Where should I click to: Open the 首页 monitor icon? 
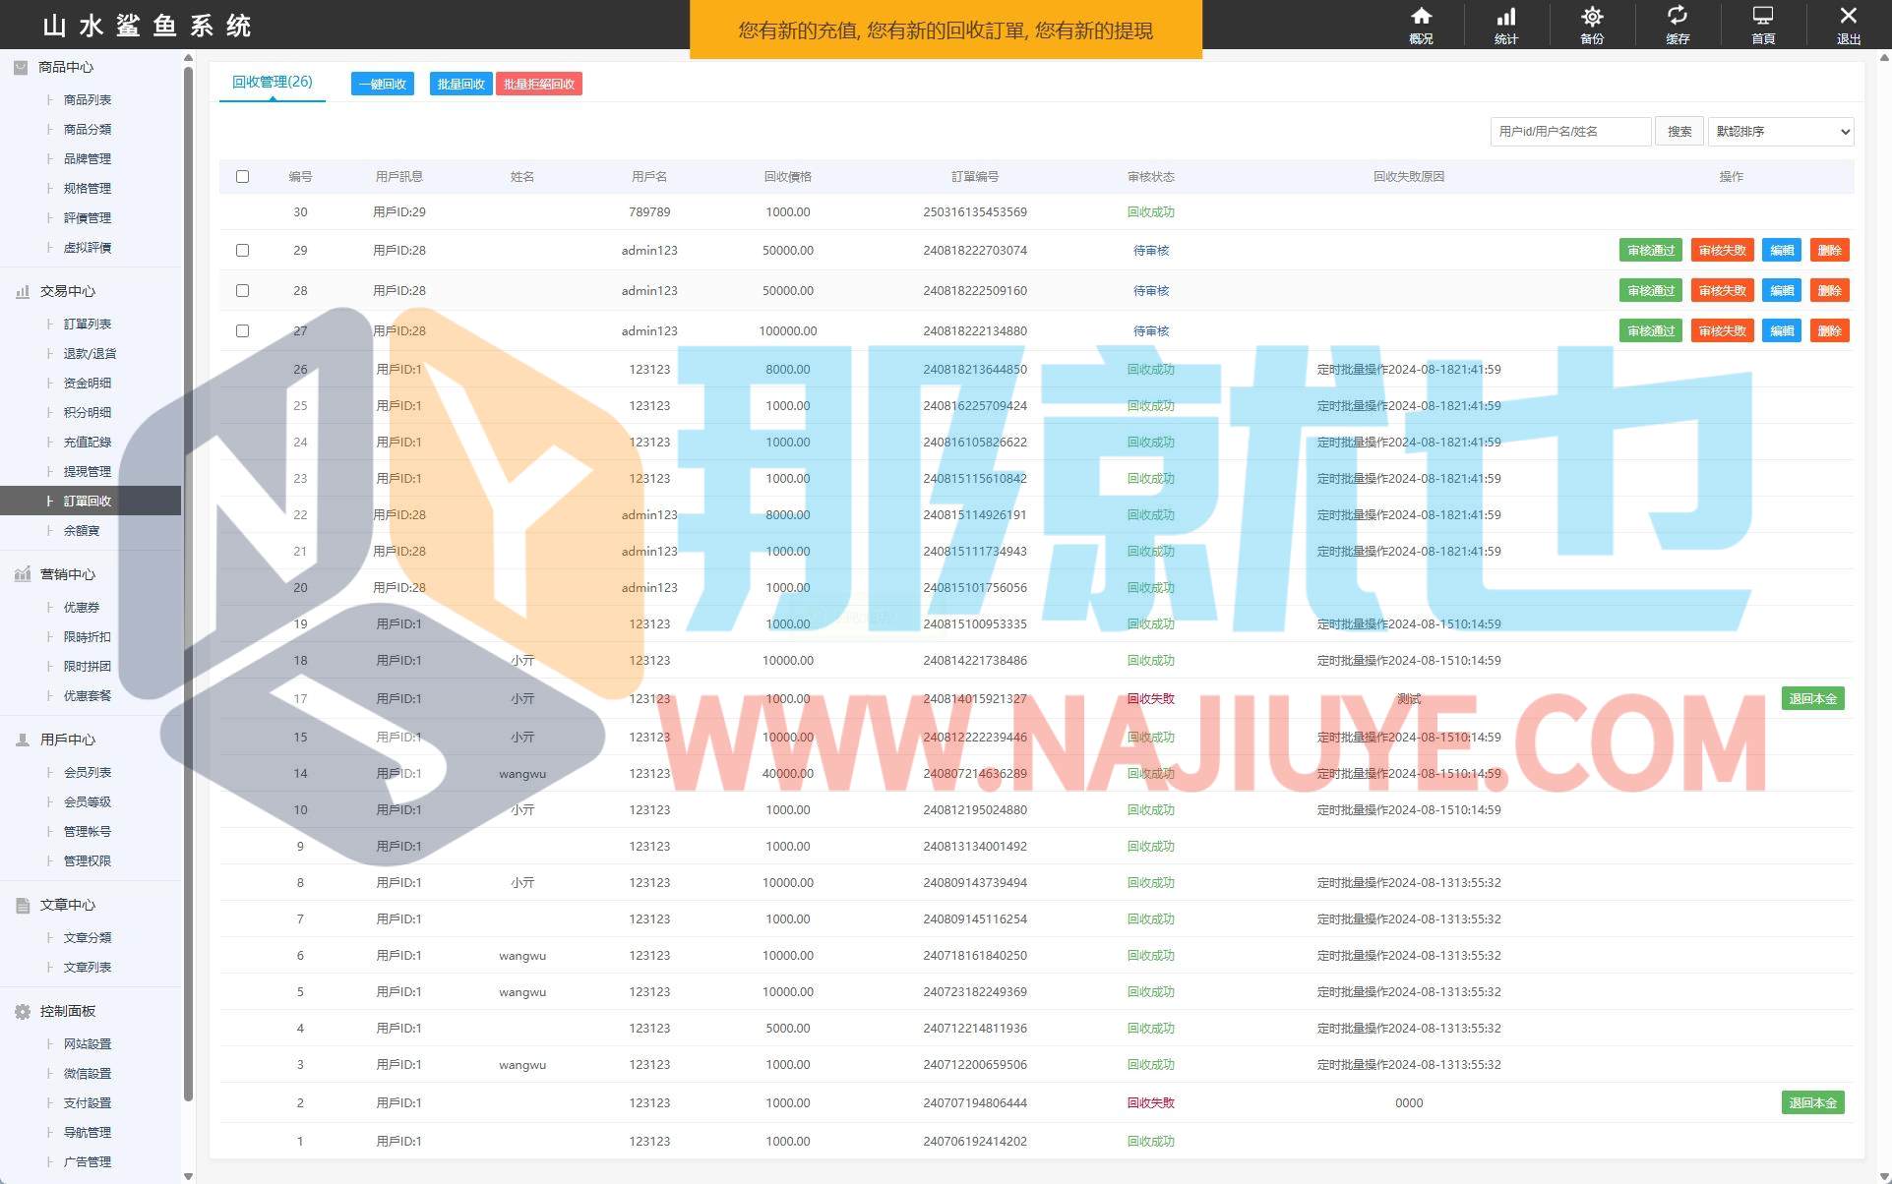(1763, 17)
